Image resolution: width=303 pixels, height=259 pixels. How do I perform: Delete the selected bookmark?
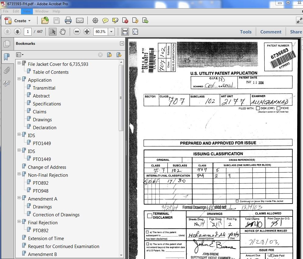(x=100, y=55)
